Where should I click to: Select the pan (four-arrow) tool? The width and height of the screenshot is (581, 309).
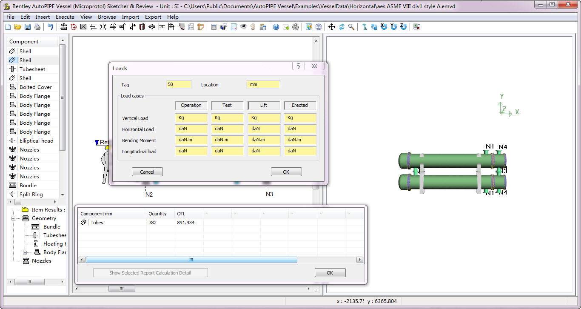point(332,27)
